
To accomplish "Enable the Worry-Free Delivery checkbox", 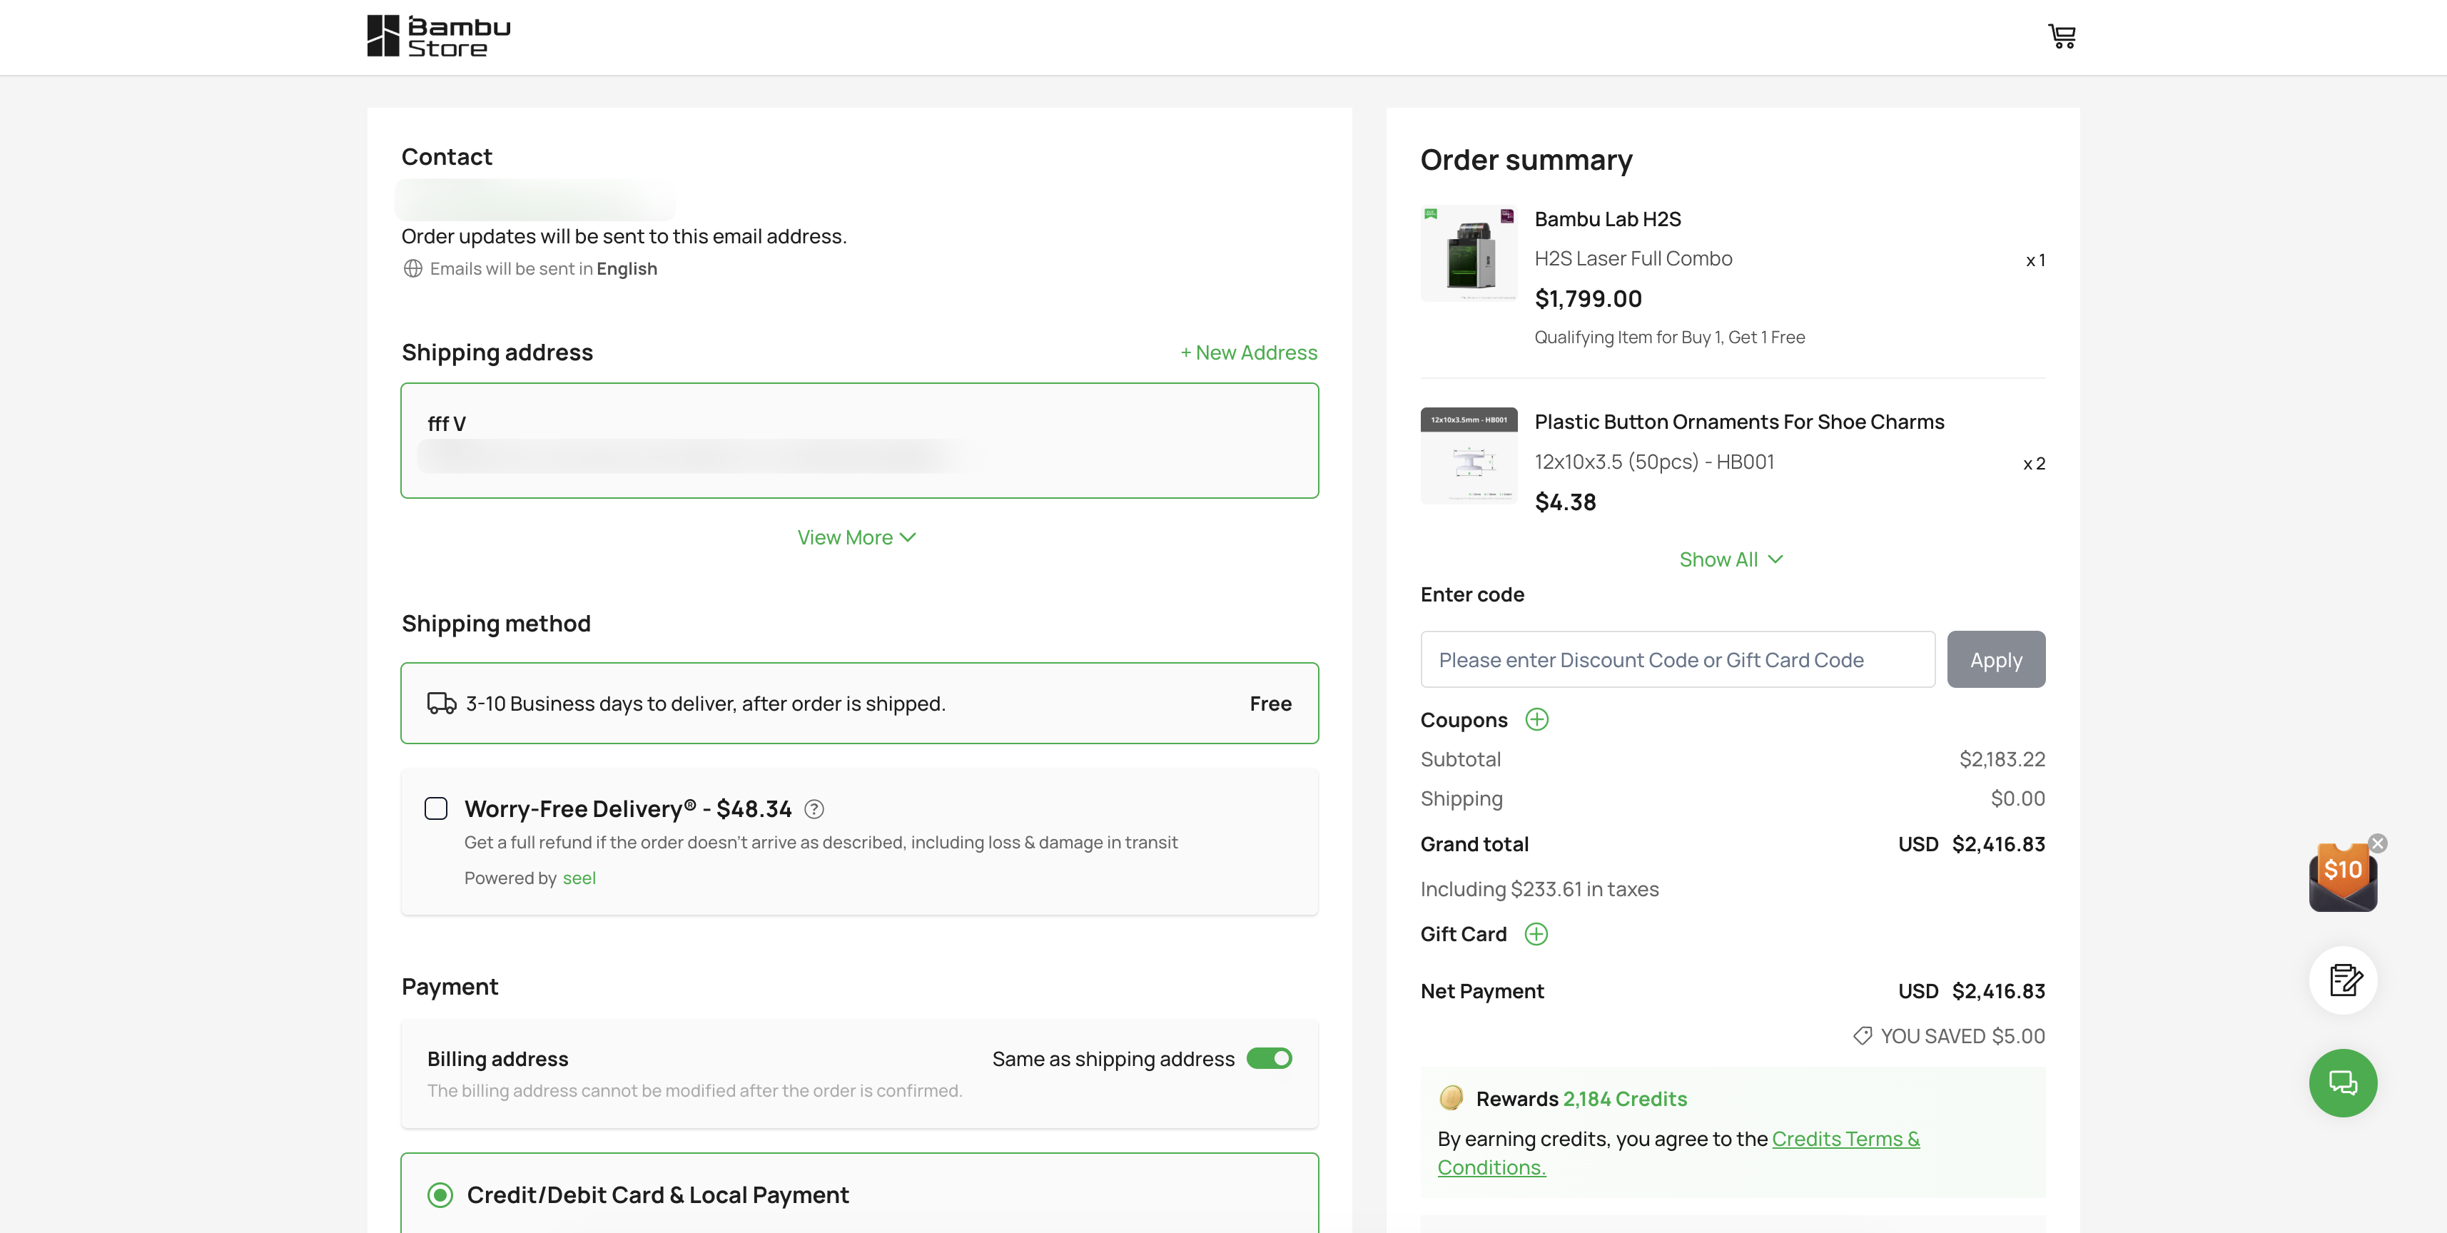I will click(436, 808).
